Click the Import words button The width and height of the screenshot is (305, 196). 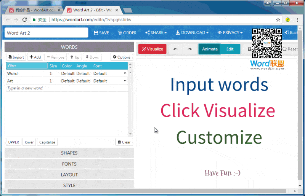[x=16, y=57]
